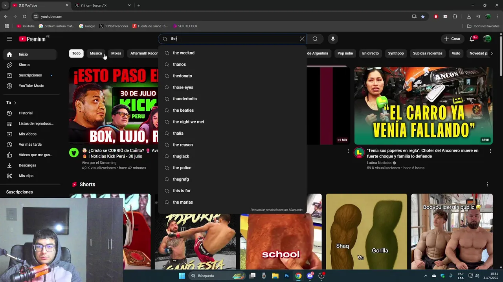Select the Subidas recientes chip

point(428,53)
